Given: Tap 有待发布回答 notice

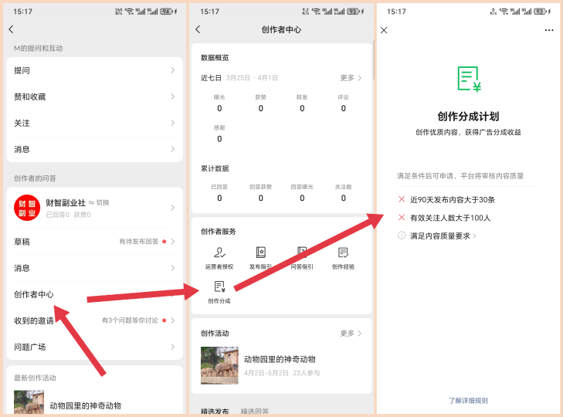Looking at the screenshot, I should click(x=138, y=242).
